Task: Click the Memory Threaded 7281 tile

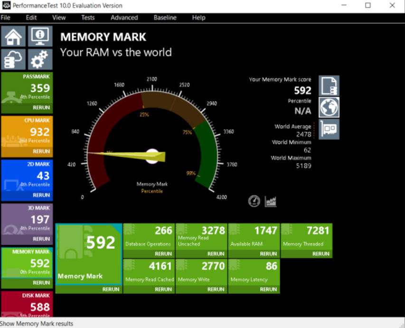Action: (x=307, y=237)
